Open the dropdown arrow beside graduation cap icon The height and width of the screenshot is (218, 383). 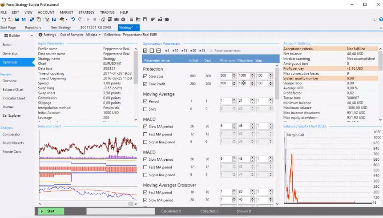click(66, 20)
